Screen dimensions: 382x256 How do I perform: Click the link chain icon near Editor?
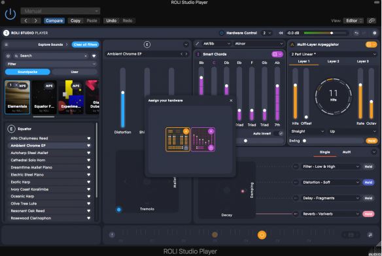[x=372, y=21]
